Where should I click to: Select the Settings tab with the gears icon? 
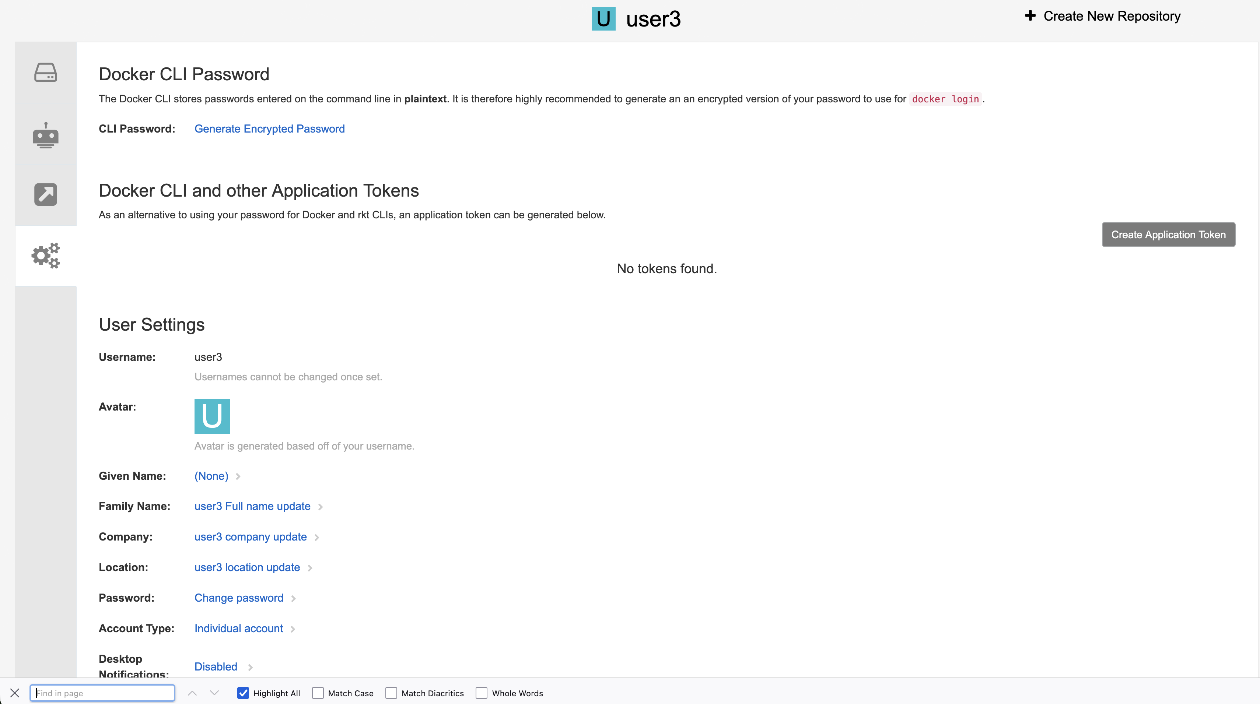45,255
